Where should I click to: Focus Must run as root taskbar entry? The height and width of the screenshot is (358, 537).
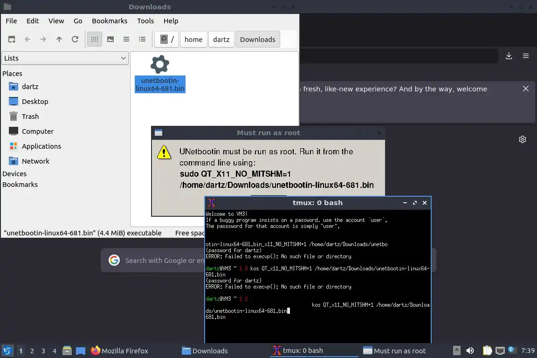pos(394,351)
